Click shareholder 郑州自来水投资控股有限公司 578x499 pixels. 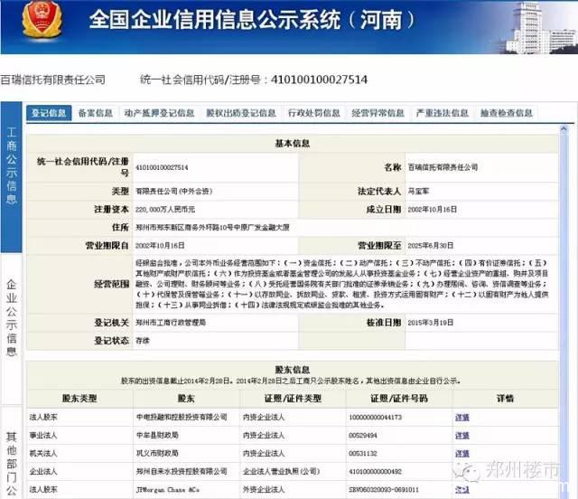point(182,471)
